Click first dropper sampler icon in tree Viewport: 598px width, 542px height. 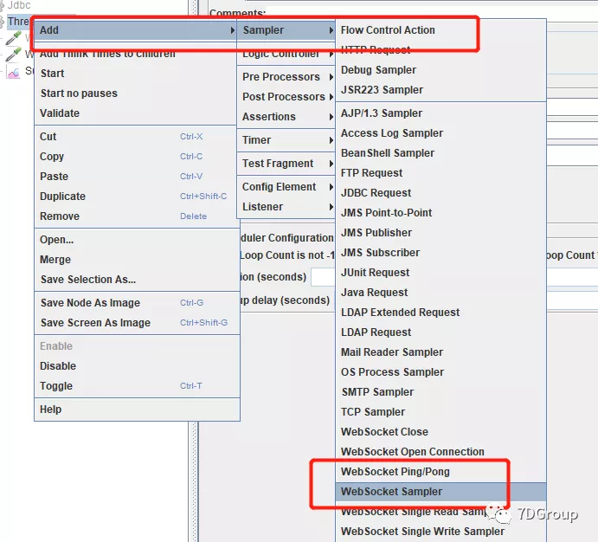13,38
